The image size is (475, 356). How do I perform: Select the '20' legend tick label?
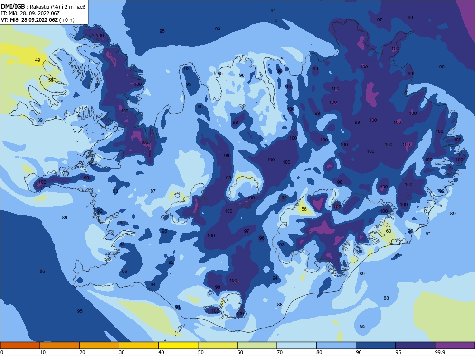[x=82, y=352]
